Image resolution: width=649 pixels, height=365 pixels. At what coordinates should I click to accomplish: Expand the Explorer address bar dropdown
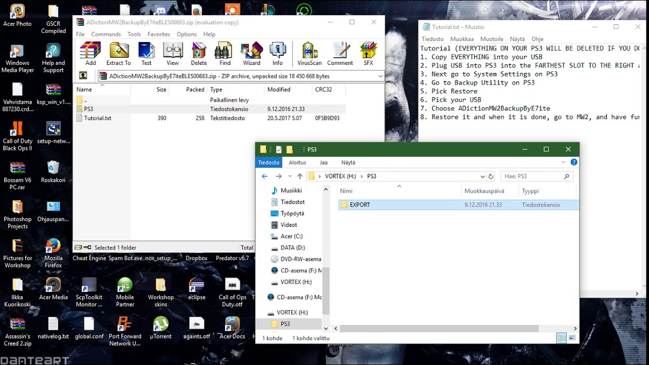(x=483, y=176)
